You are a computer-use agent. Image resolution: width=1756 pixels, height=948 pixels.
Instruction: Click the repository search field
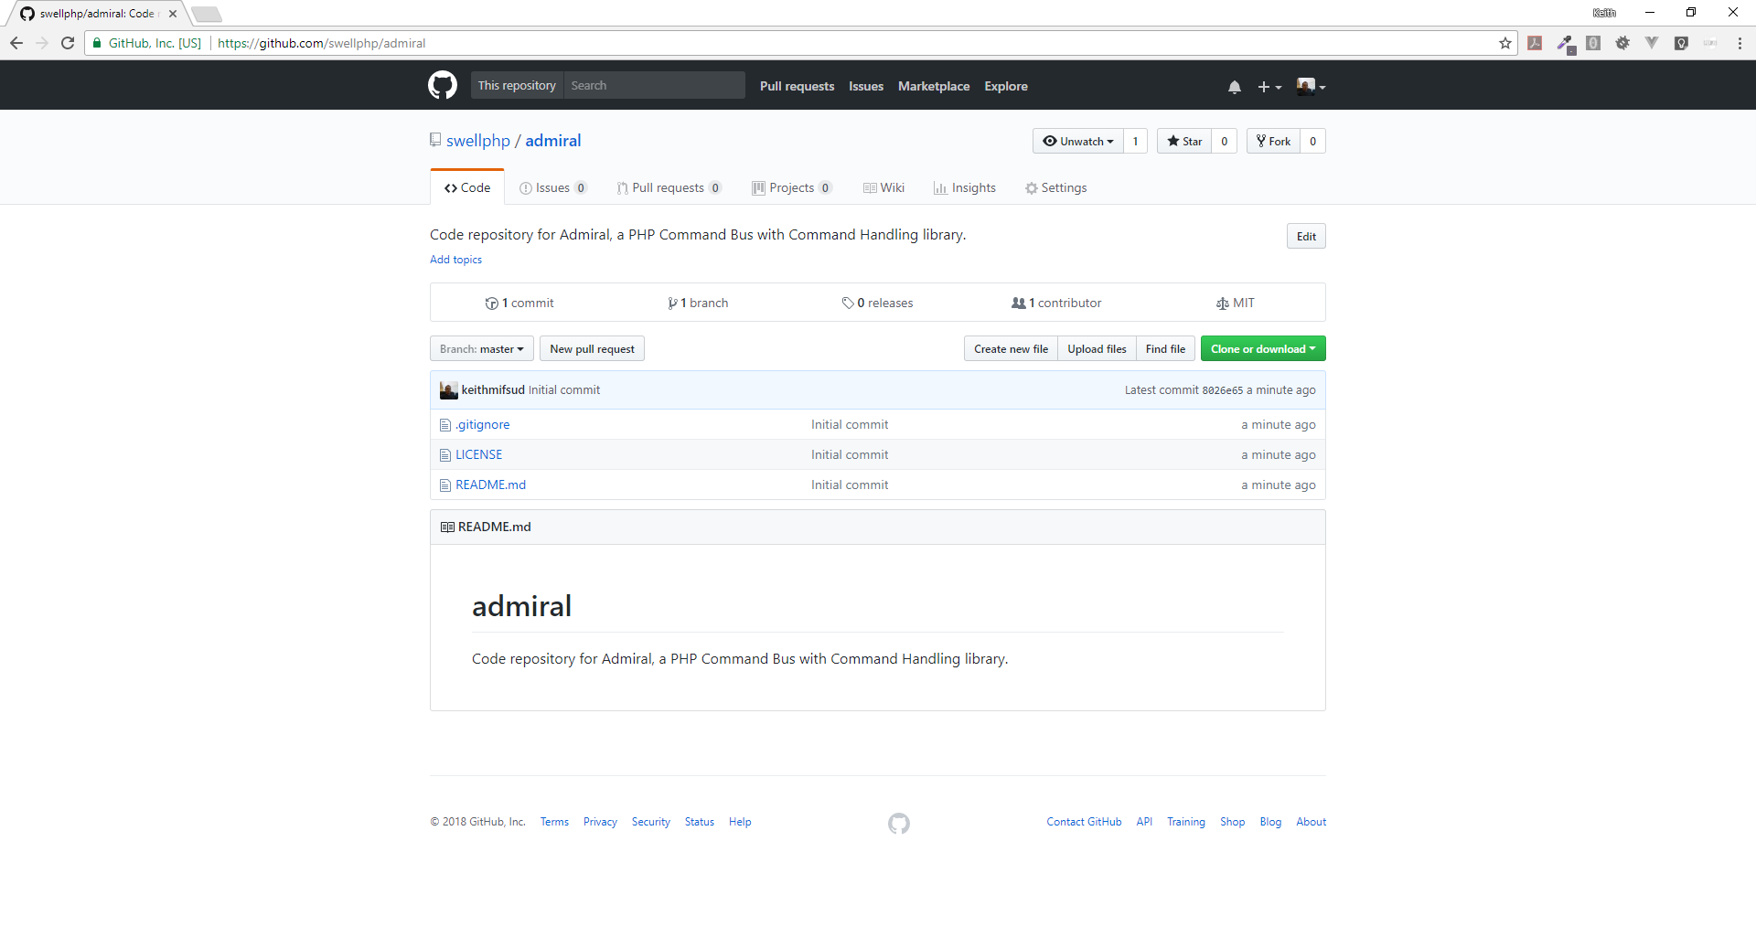(x=655, y=85)
